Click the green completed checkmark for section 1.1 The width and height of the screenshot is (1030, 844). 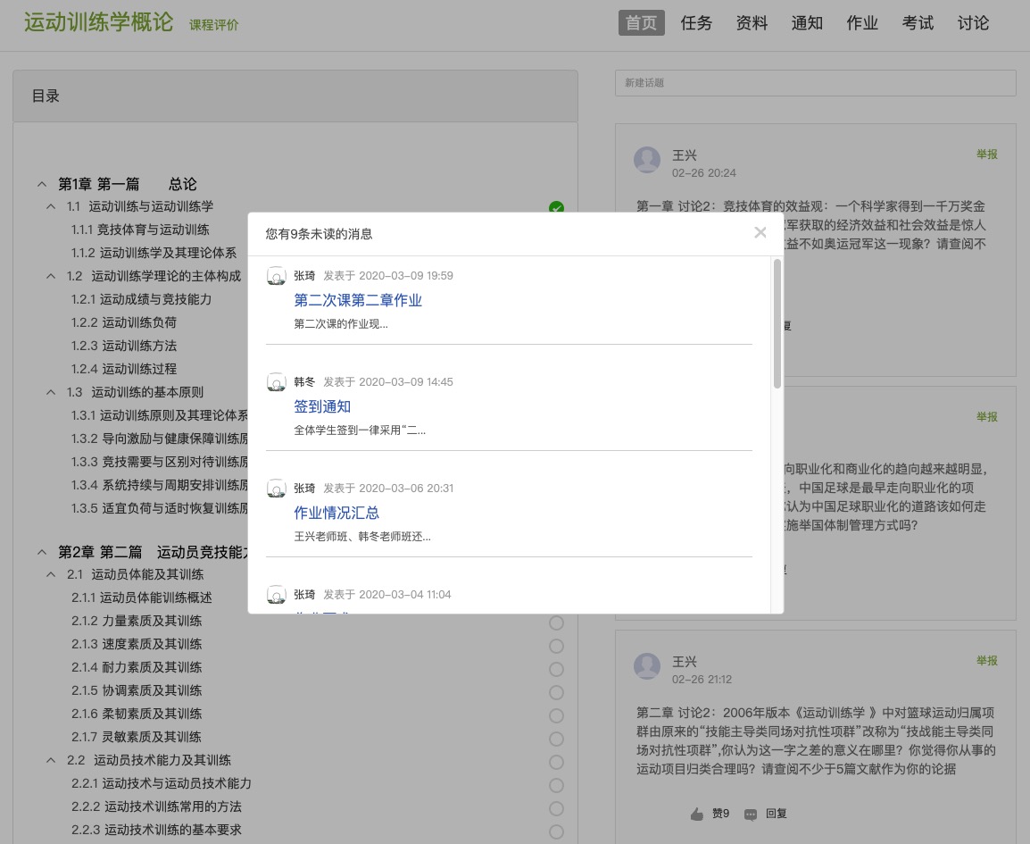pos(556,209)
